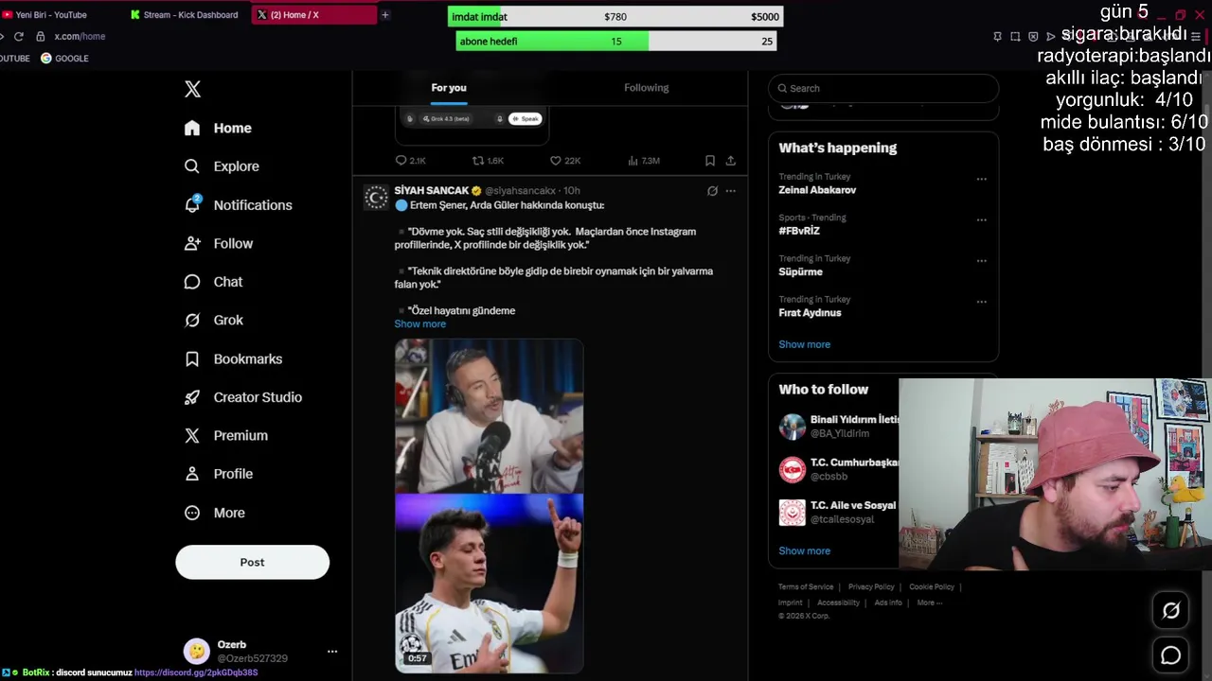Image resolution: width=1212 pixels, height=681 pixels.
Task: Click the X logo above the Home menu
Action: point(192,89)
